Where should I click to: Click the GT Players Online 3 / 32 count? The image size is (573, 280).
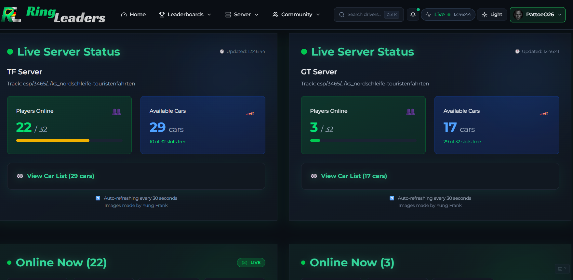(x=322, y=128)
